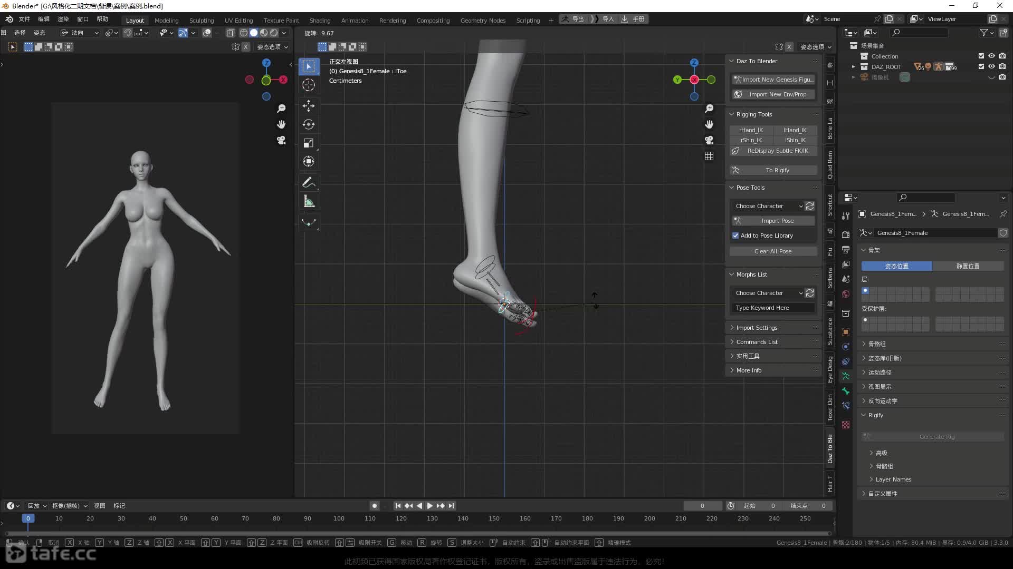Click Import Pose button
Screen dimensions: 1013x569
coord(773,221)
